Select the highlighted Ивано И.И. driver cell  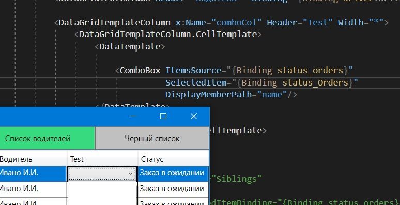pyautogui.click(x=33, y=174)
